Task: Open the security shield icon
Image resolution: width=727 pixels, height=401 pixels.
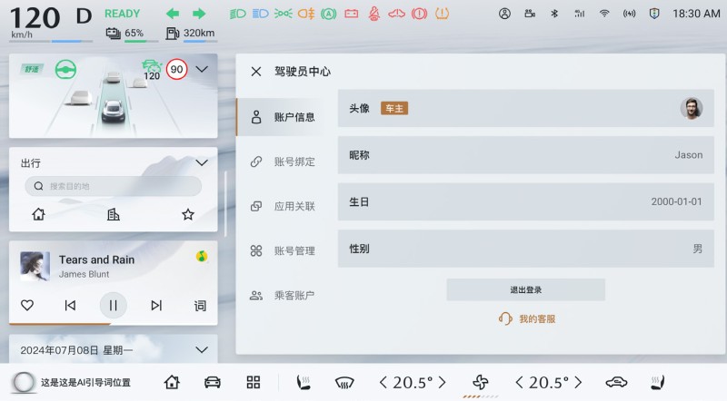Action: (654, 14)
